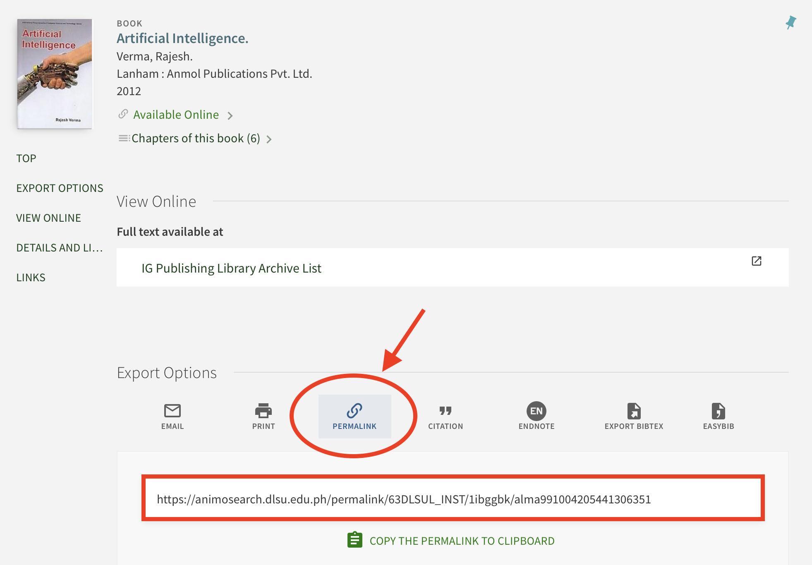The height and width of the screenshot is (565, 812).
Task: Open the Citation quote icon
Action: tap(445, 411)
